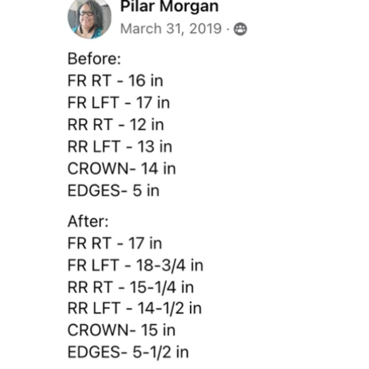Click the 'RR RT - 15-1/4 in' line
The height and width of the screenshot is (369, 369).
point(131,287)
